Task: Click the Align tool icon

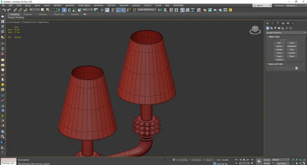Action: [x=165, y=10]
